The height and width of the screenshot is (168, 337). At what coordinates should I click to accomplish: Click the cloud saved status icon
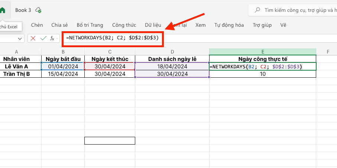[x=39, y=10]
